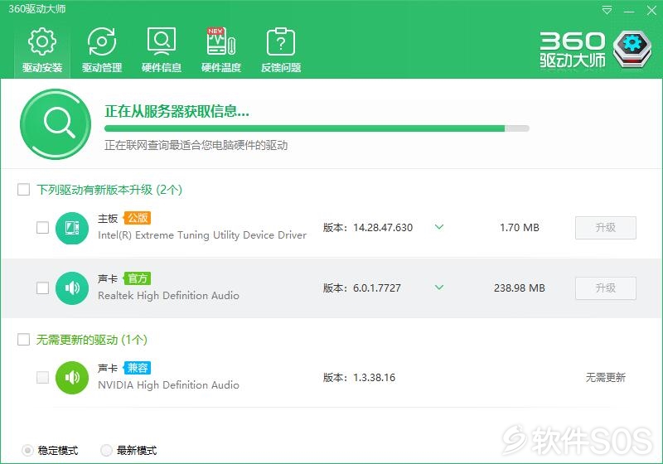Minimize the 360驱动大师 window

coord(629,11)
